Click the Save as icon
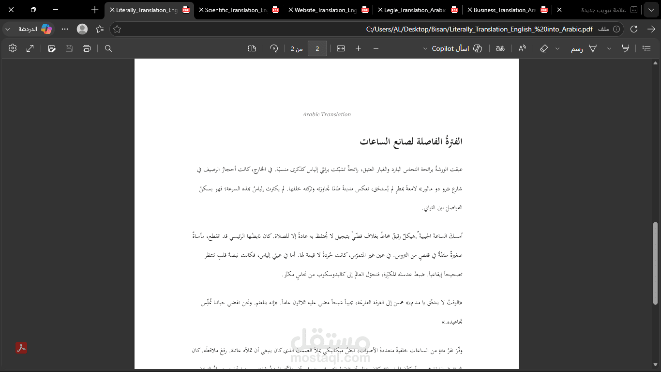 (x=52, y=48)
